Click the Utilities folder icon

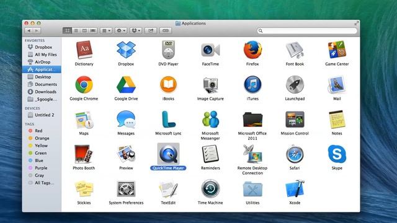coord(252,189)
